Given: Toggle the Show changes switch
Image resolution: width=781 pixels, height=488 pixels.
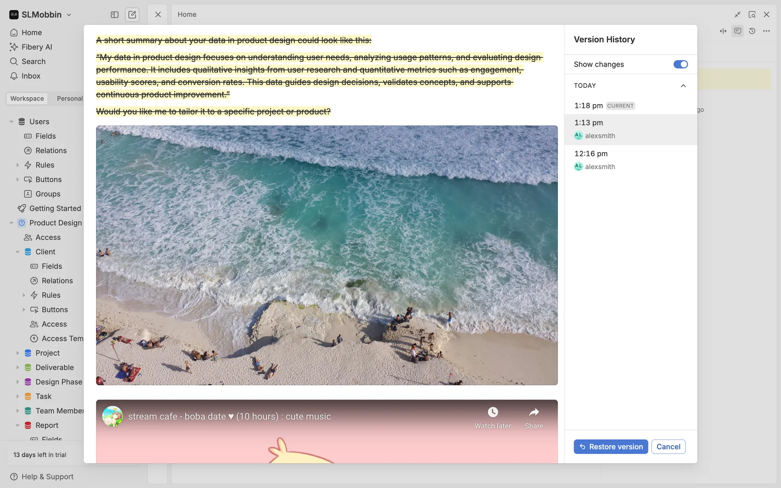Looking at the screenshot, I should tap(680, 64).
